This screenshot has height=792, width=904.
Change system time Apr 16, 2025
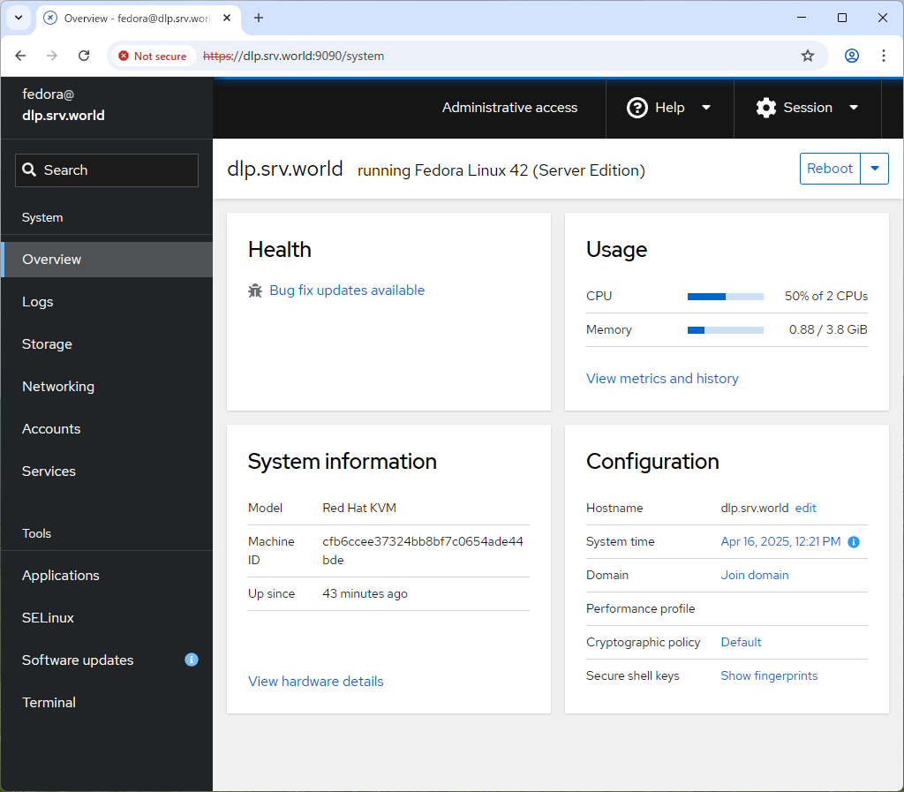[x=780, y=541]
